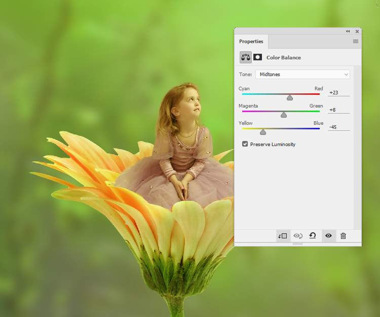Toggle Preserve Luminosity checkbox
The image size is (380, 317).
click(245, 144)
